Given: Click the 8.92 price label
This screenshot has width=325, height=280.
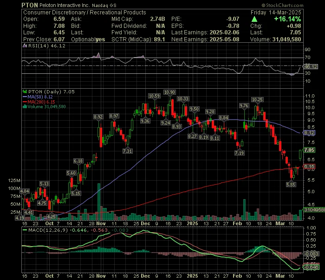Looking at the screenshot, I should pyautogui.click(x=98, y=117).
